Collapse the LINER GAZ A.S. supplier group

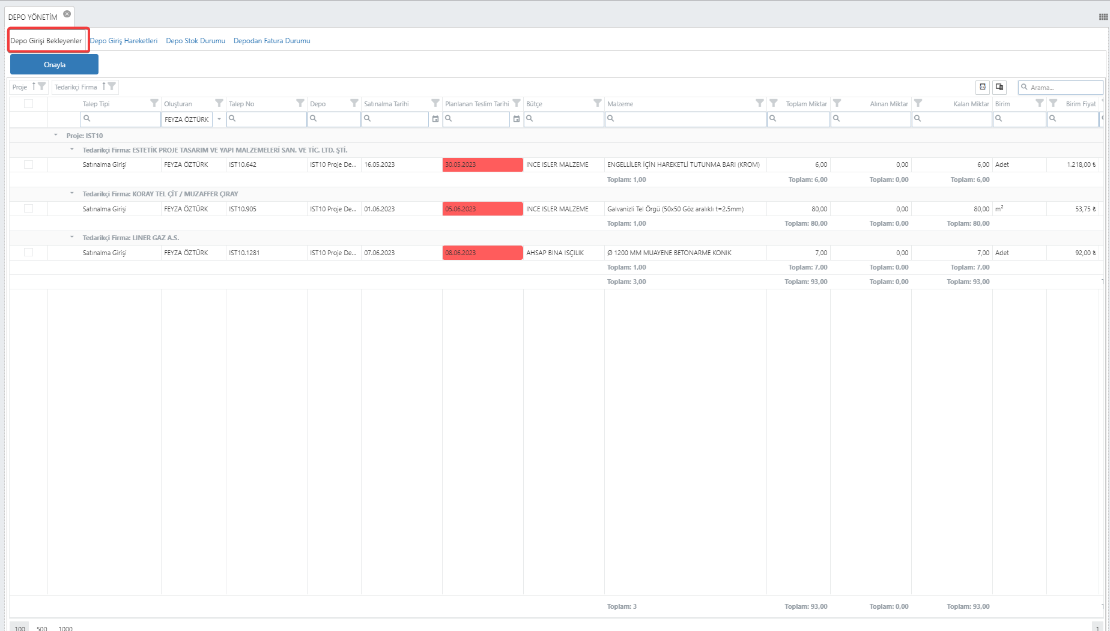pos(72,238)
